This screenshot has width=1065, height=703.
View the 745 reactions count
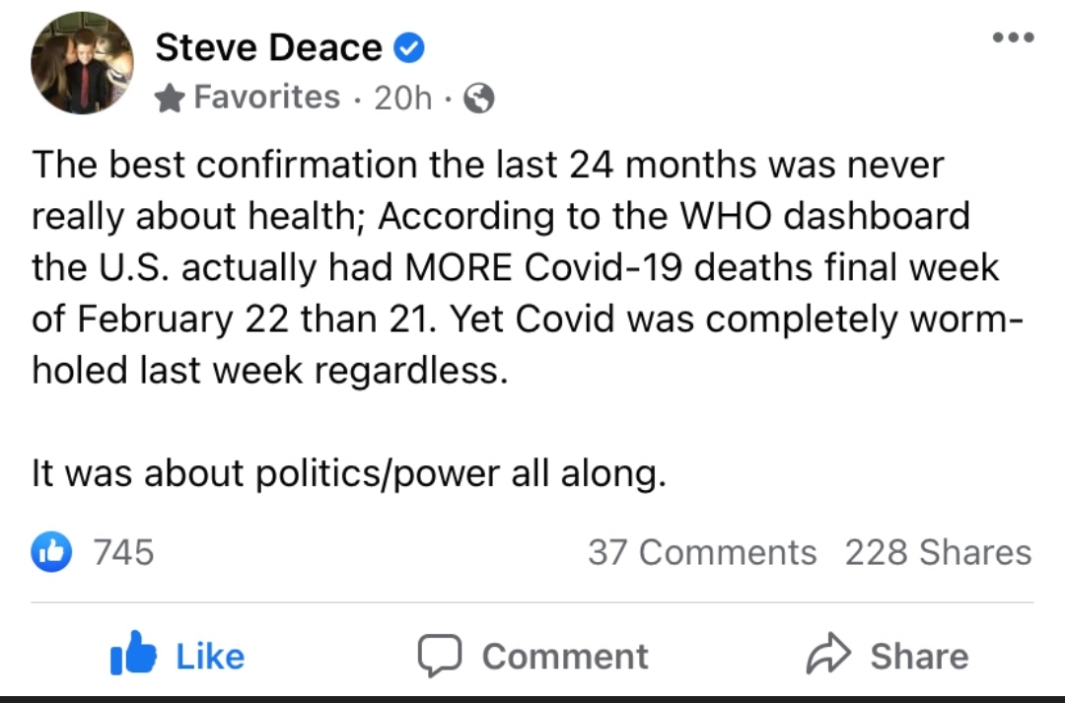click(x=123, y=552)
